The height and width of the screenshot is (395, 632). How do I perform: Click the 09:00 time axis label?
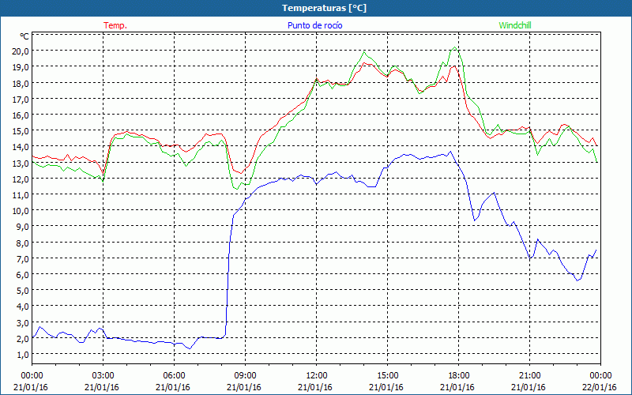point(245,376)
